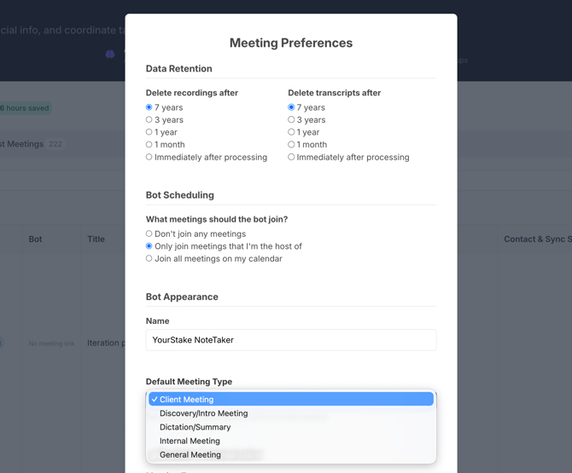Delete transcripts immediately after processing
The height and width of the screenshot is (473, 572).
pos(291,157)
